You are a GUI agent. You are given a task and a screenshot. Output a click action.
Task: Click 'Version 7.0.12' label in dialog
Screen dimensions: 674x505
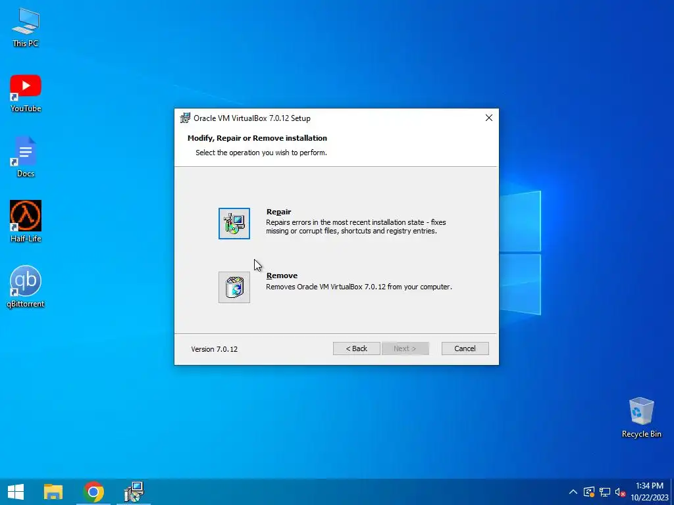pos(214,349)
